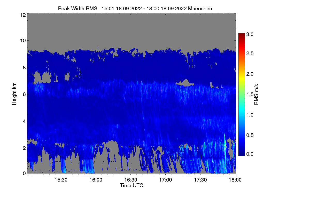The image size is (310, 206).
Task: Click the 'RMS m/s' colorbar label
Action: coord(256,94)
